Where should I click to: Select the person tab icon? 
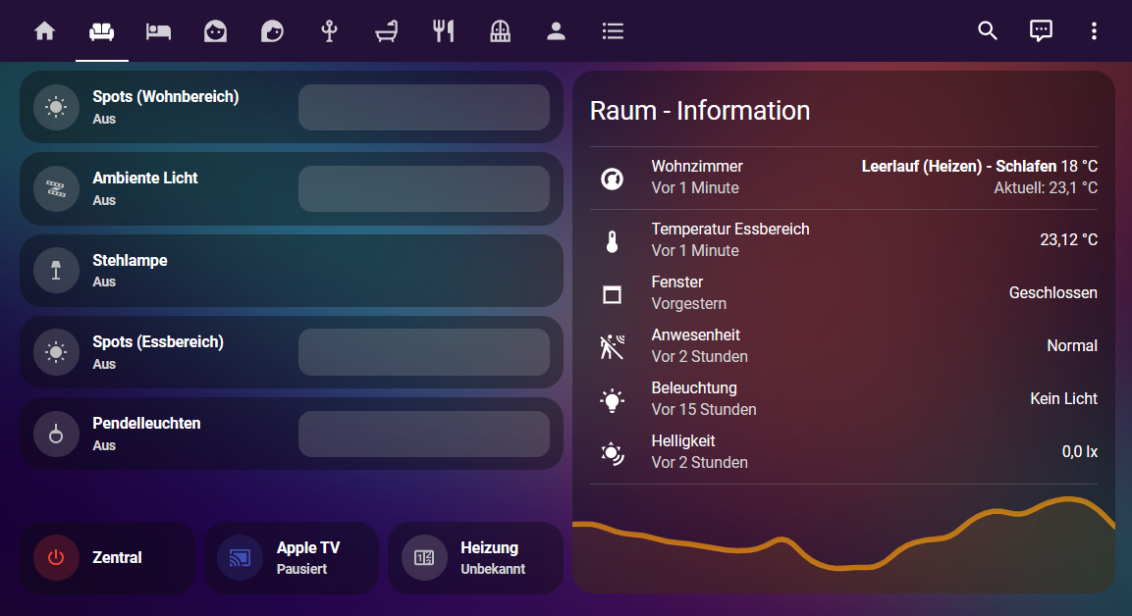click(556, 31)
